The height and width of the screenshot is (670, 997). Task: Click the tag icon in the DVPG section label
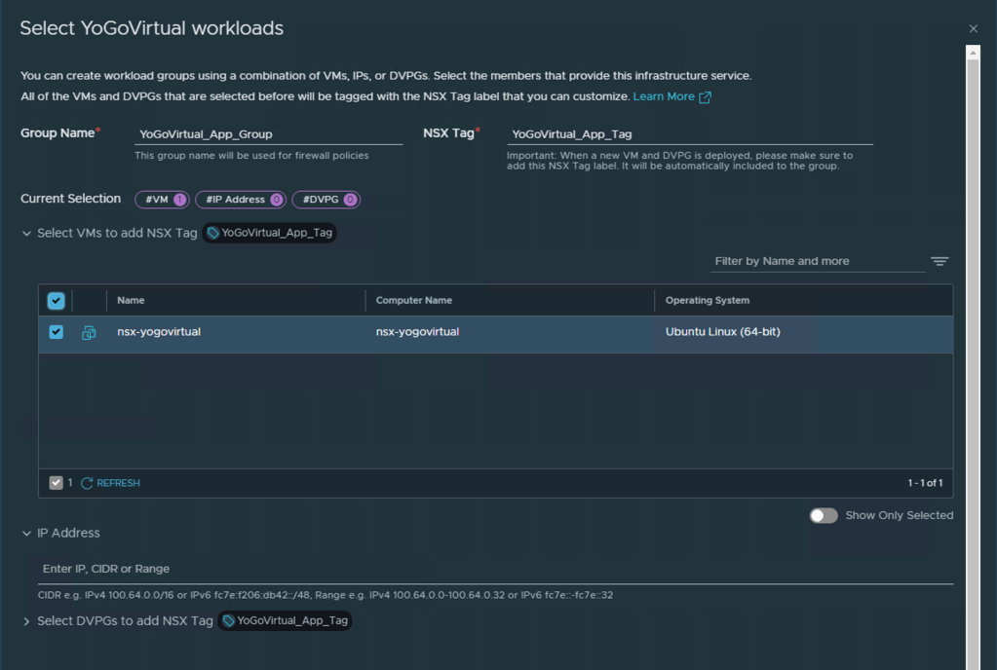(x=228, y=621)
